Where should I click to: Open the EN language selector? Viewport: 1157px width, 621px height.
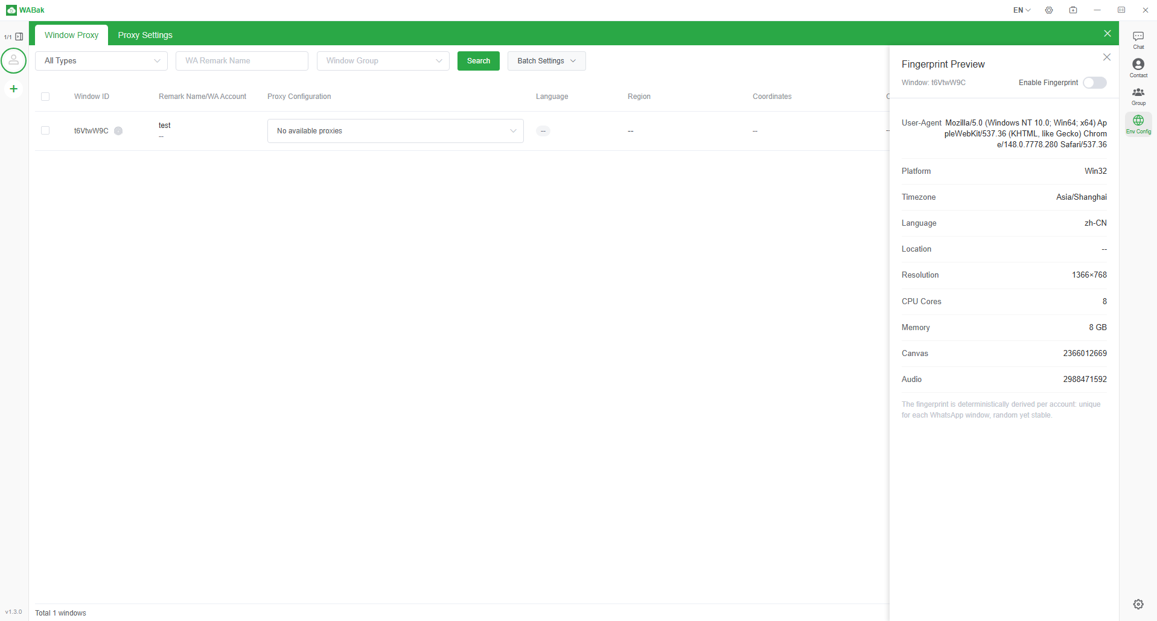tap(1022, 10)
